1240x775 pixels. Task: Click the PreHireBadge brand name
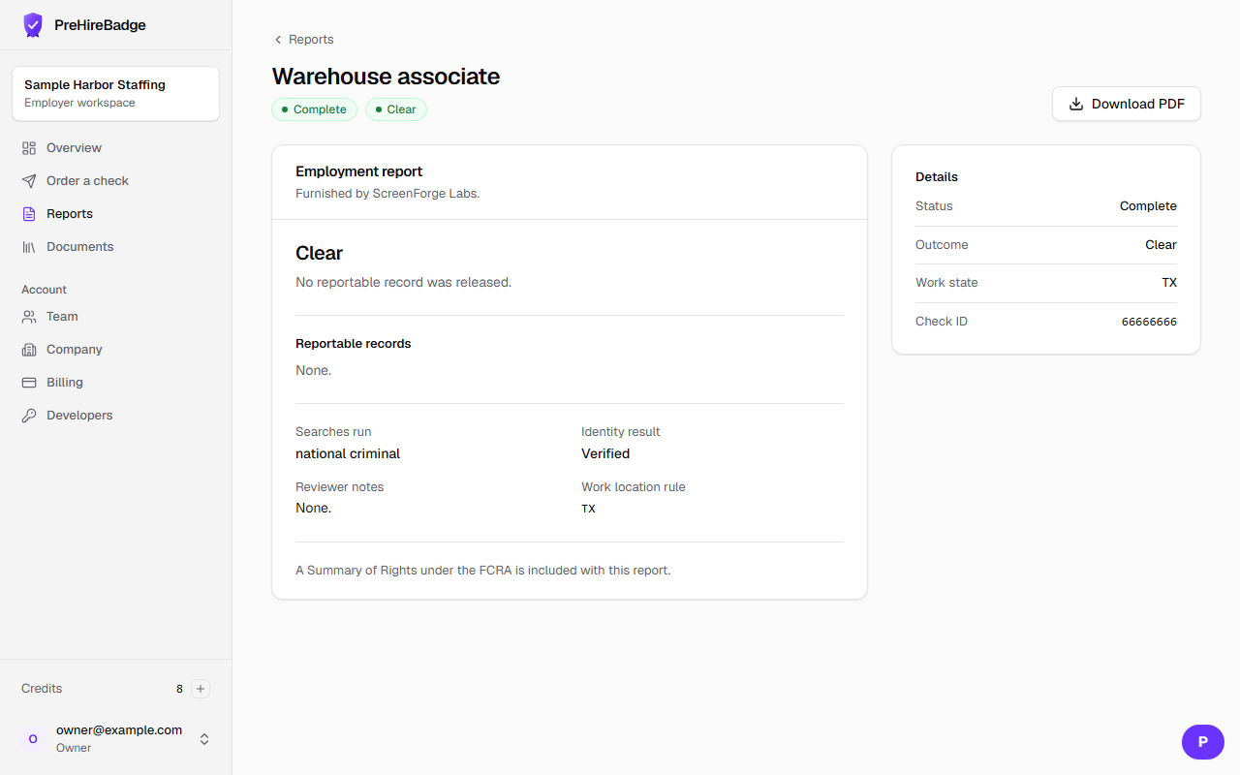tap(100, 25)
